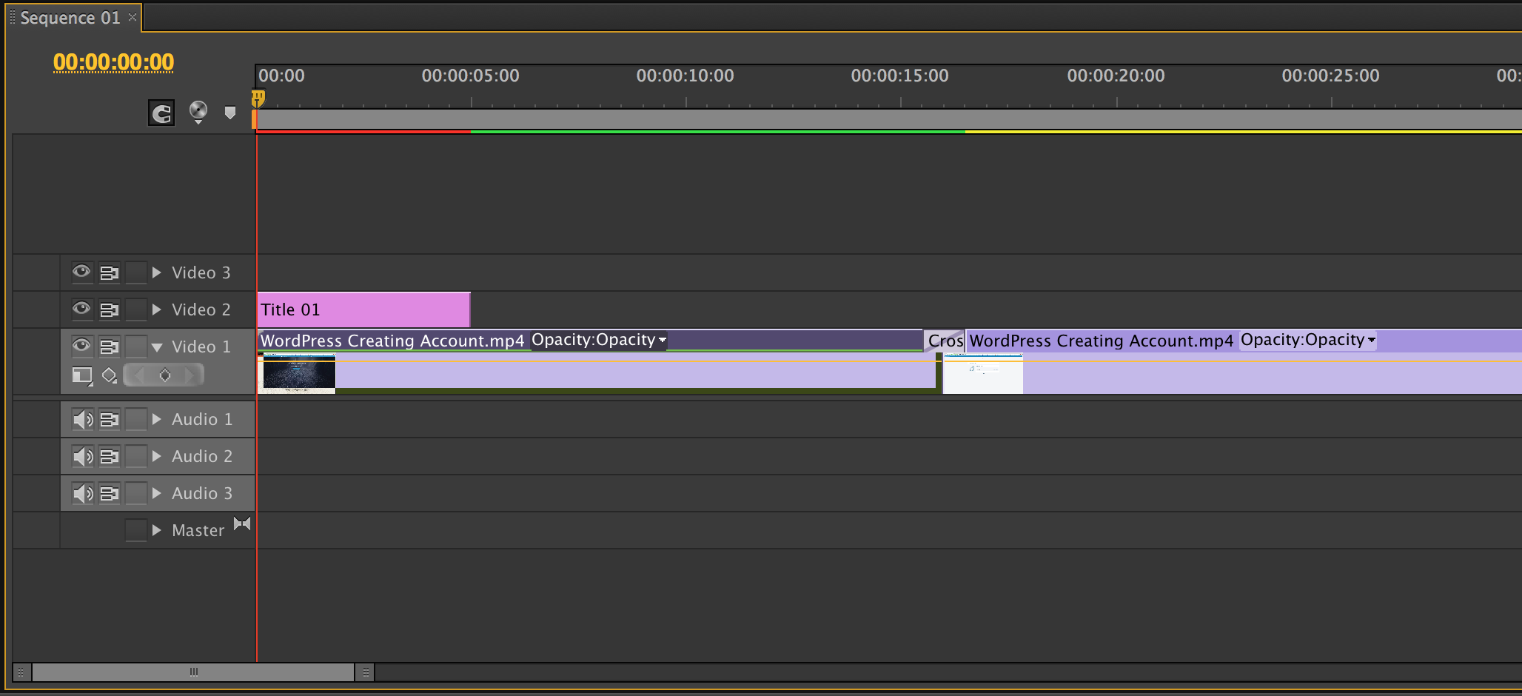
Task: Click the Show Keyframes icon on Video 1
Action: pyautogui.click(x=110, y=375)
